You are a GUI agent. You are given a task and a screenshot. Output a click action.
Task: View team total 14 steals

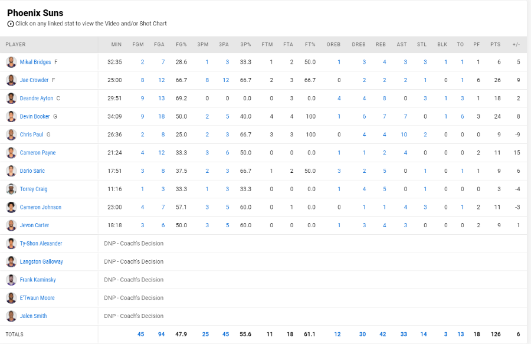click(424, 334)
